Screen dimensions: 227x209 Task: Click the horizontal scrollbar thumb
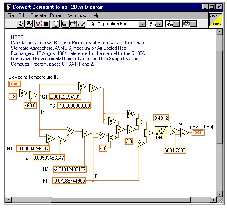coord(121,200)
